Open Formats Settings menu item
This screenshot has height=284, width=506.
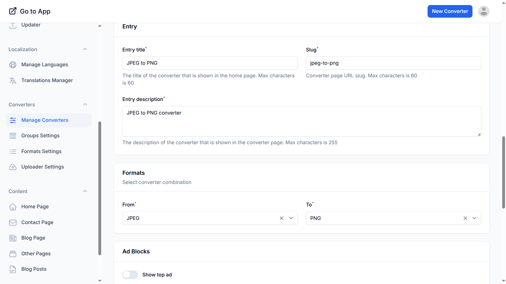pos(41,151)
